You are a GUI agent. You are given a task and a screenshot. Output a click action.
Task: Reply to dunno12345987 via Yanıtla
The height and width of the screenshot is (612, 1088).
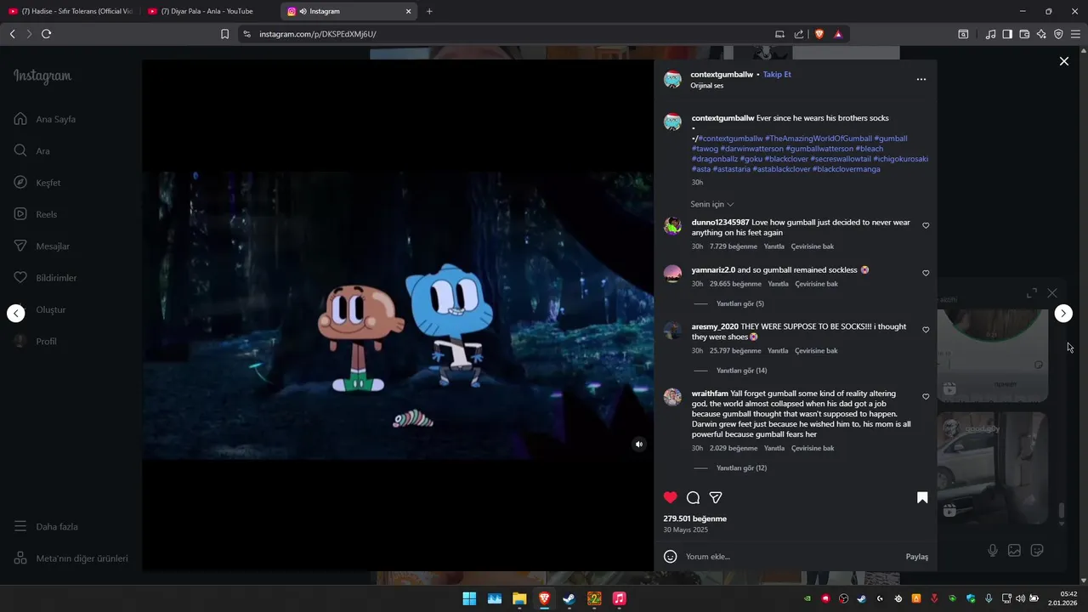[x=774, y=246]
